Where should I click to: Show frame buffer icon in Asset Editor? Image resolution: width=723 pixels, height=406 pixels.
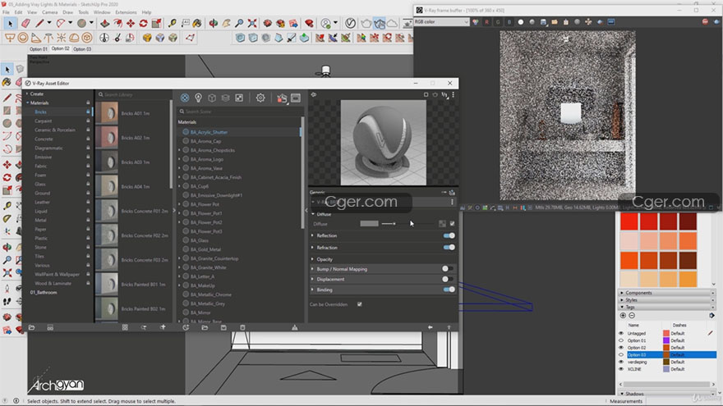click(296, 98)
